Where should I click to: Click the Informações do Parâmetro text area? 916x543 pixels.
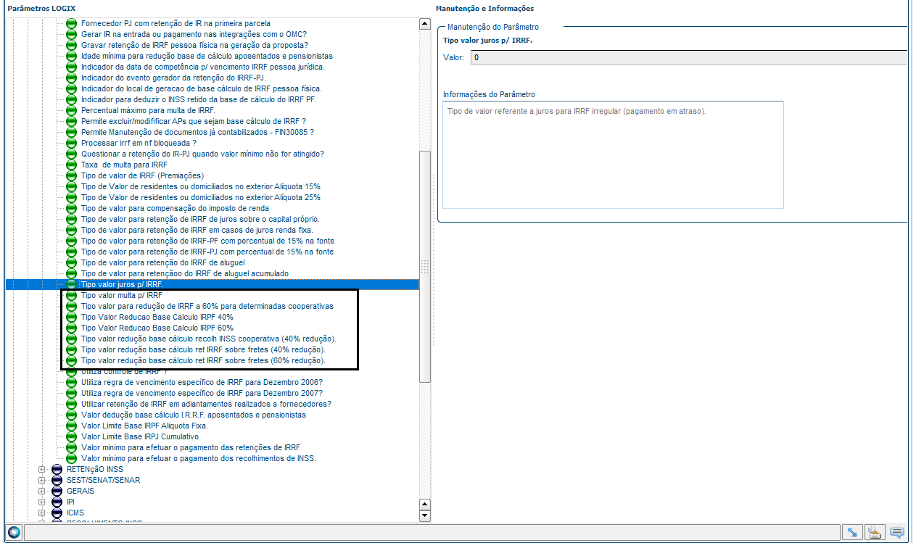(x=613, y=154)
